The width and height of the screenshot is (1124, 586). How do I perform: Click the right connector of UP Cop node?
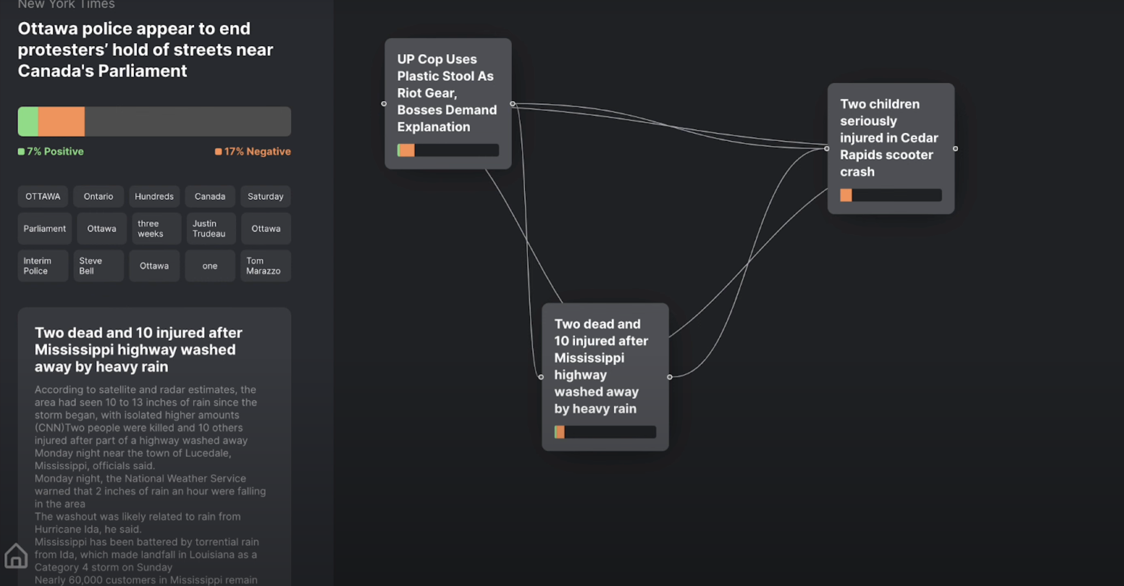tap(513, 104)
